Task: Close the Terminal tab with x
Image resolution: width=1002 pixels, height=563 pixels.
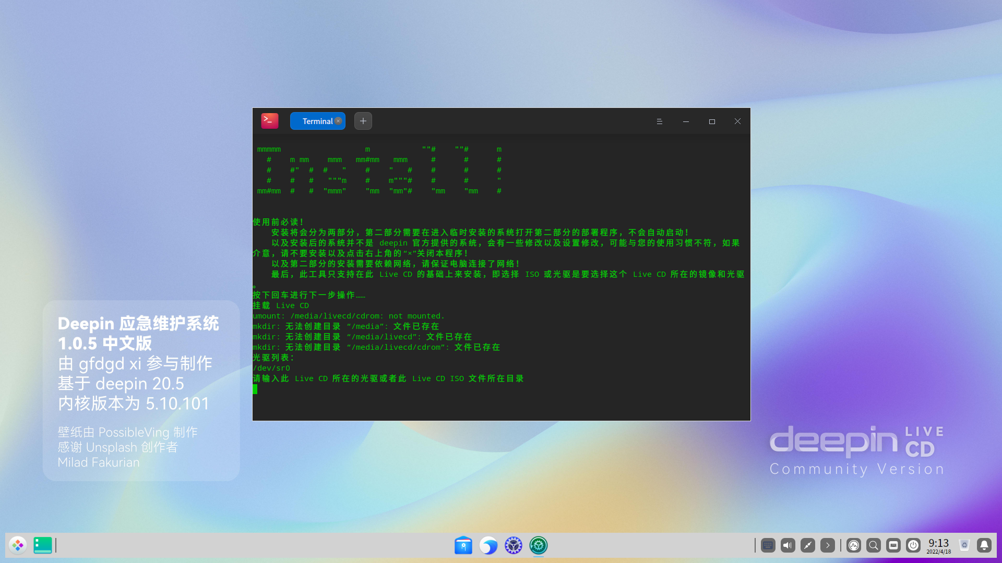Action: point(338,121)
